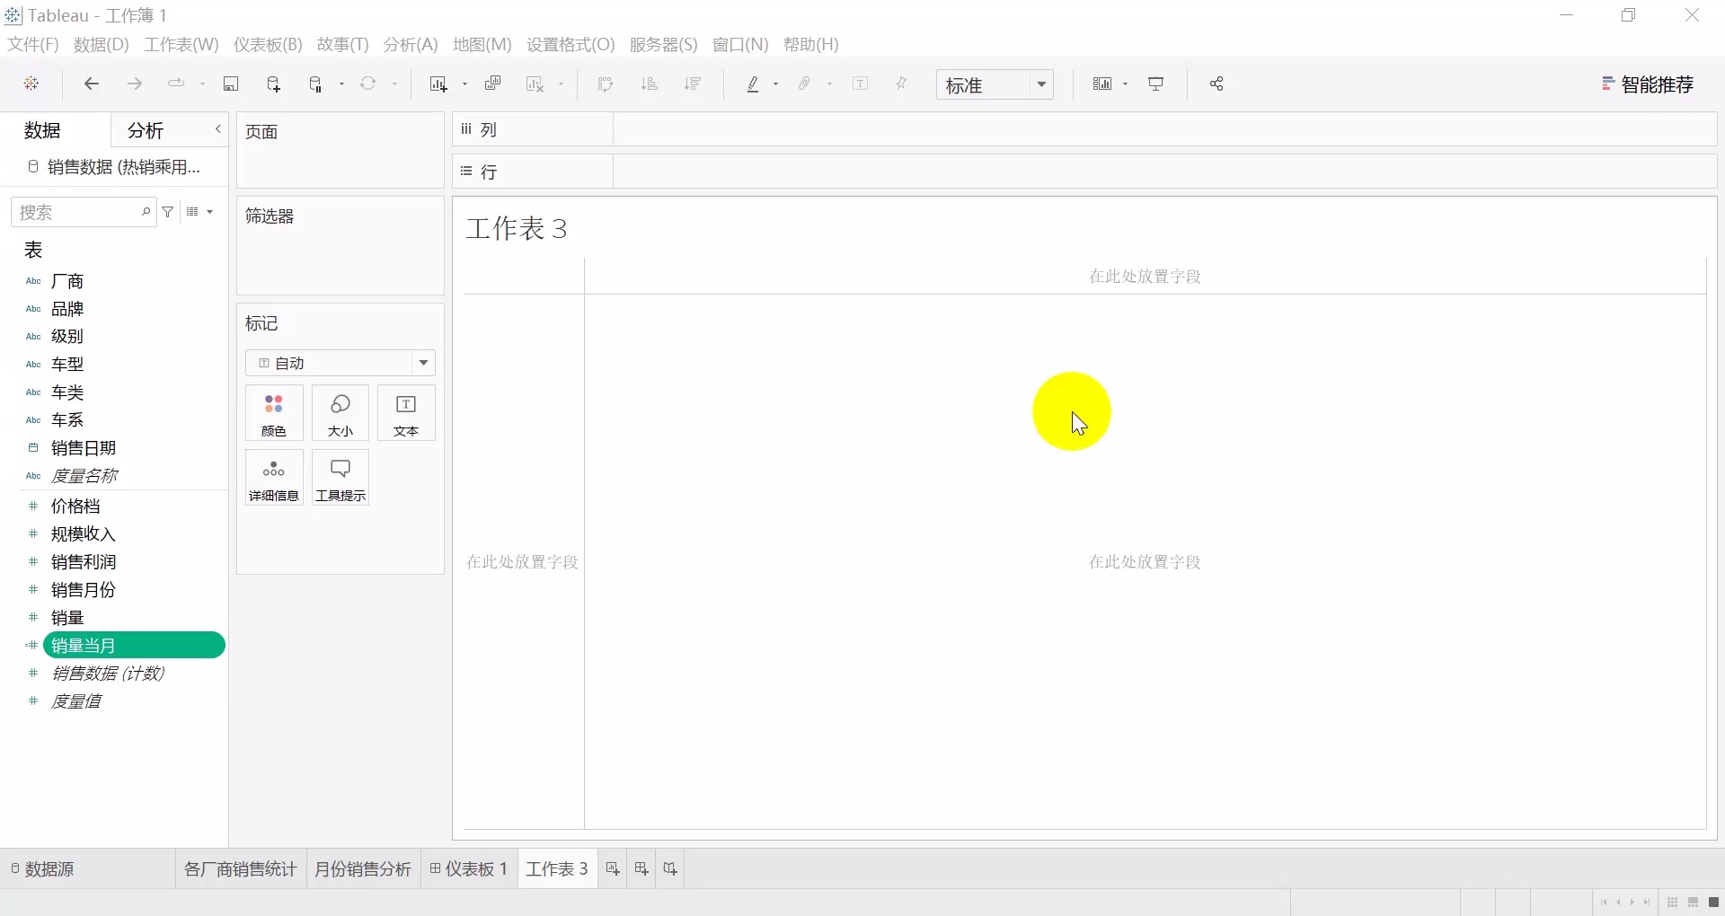The image size is (1725, 916).
Task: Click the duplicate worksheet icon
Action: click(x=492, y=84)
